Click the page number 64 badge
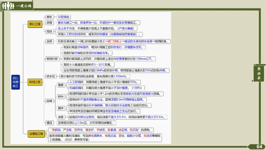Viewport: 266px width, 150px height. tap(259, 146)
